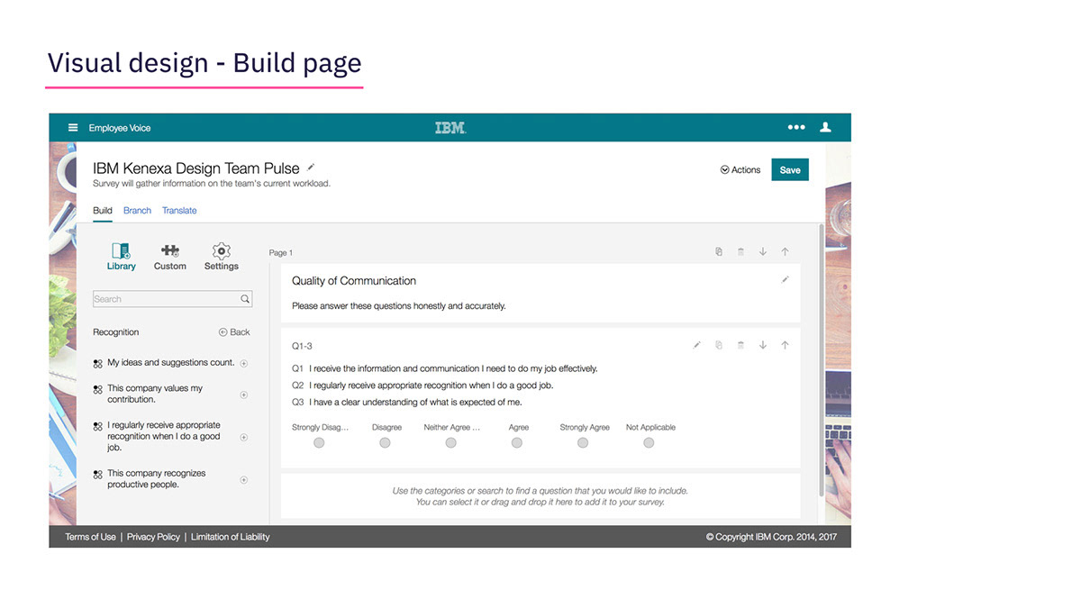Select the Not Applicable radio button
This screenshot has width=1081, height=608.
(x=649, y=443)
